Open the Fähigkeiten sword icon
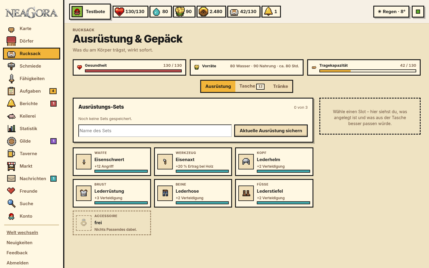429x268 pixels. [x=11, y=79]
